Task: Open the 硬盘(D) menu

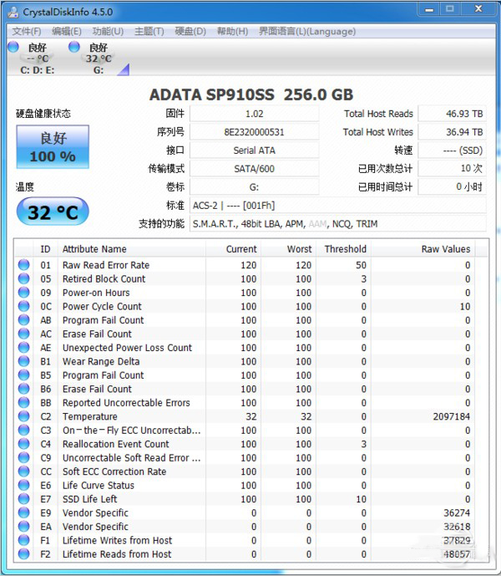Action: [x=190, y=31]
